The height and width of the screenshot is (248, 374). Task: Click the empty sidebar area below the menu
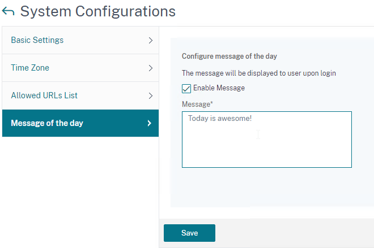[80, 192]
